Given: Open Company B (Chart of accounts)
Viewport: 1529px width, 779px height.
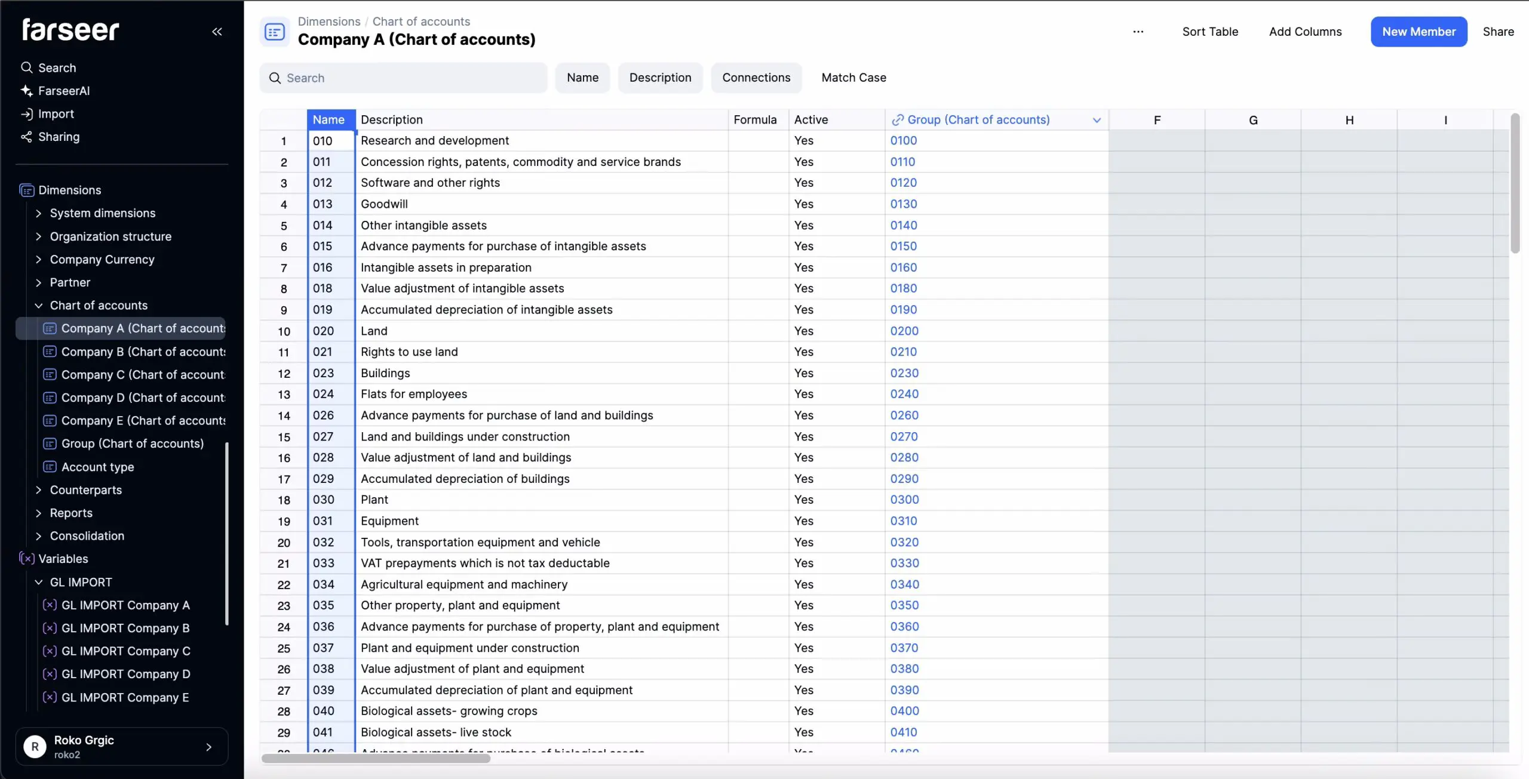Looking at the screenshot, I should point(143,352).
